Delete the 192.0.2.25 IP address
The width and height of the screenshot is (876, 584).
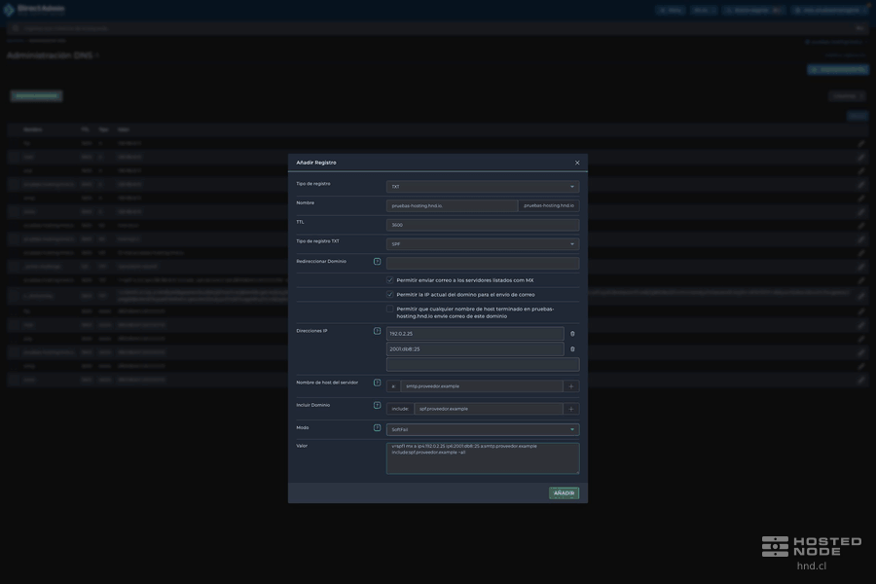[572, 334]
